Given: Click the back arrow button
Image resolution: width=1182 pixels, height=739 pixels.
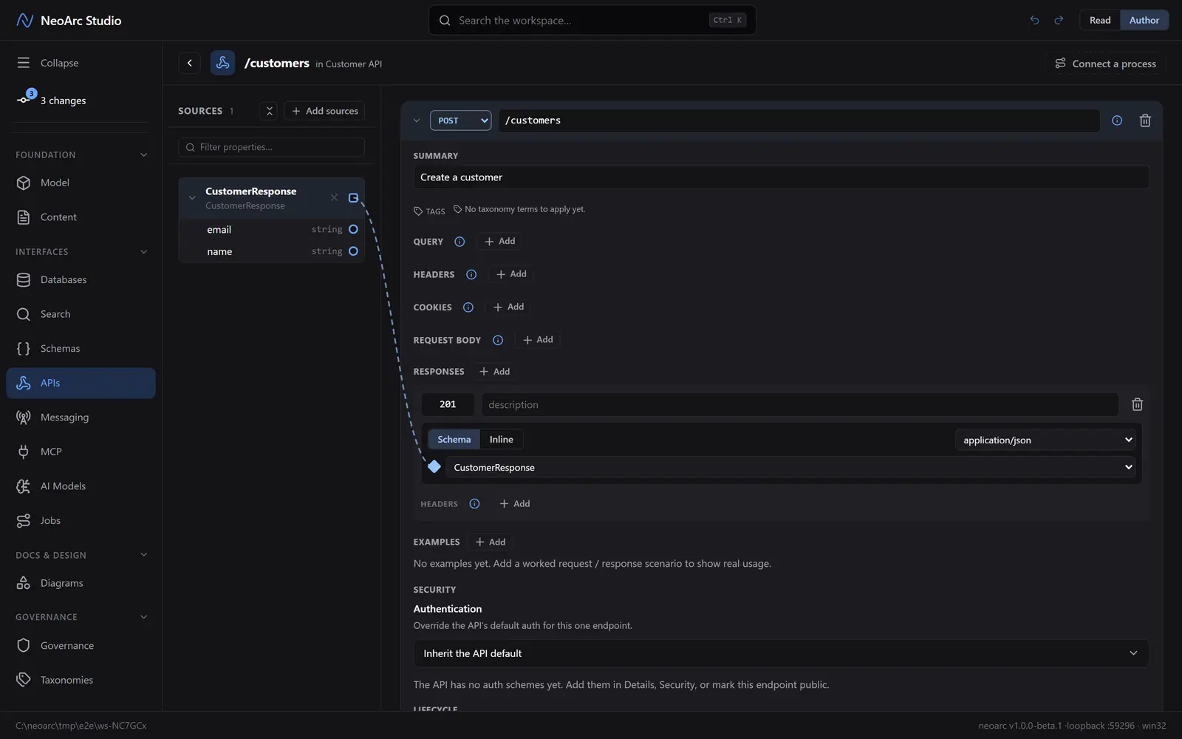Looking at the screenshot, I should [190, 63].
